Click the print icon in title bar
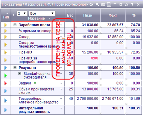The height and width of the screenshot is (115, 143). 127,4
